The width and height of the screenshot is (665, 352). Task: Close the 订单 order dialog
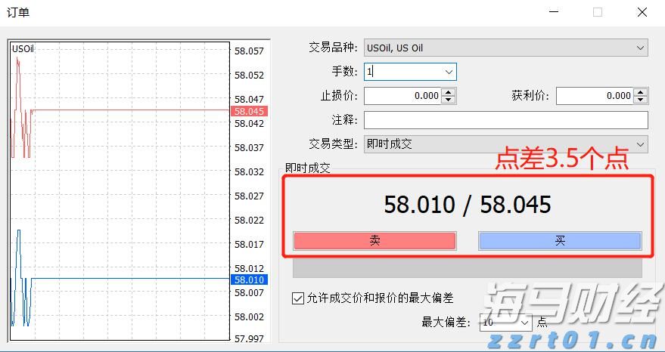click(642, 12)
